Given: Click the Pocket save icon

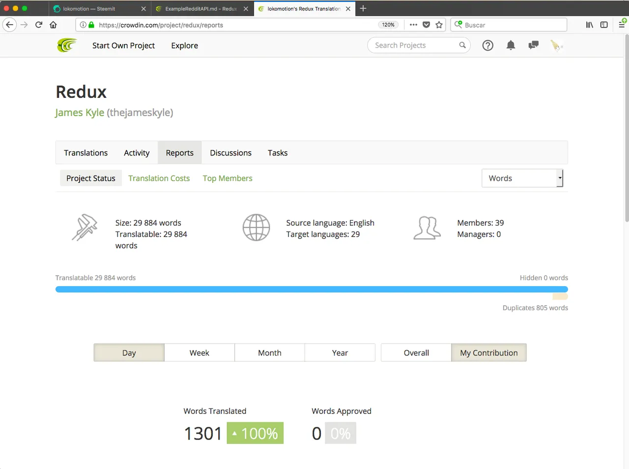Looking at the screenshot, I should pyautogui.click(x=426, y=25).
